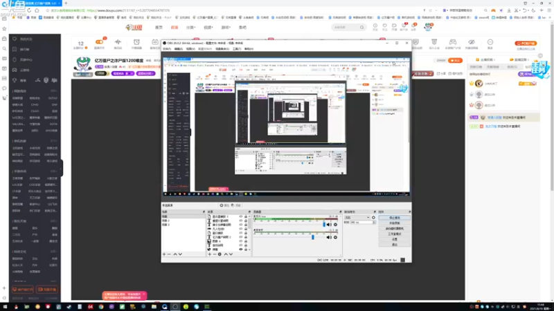Click Windows Start button in taskbar
Viewport: 554px width, 311px height.
[5, 307]
